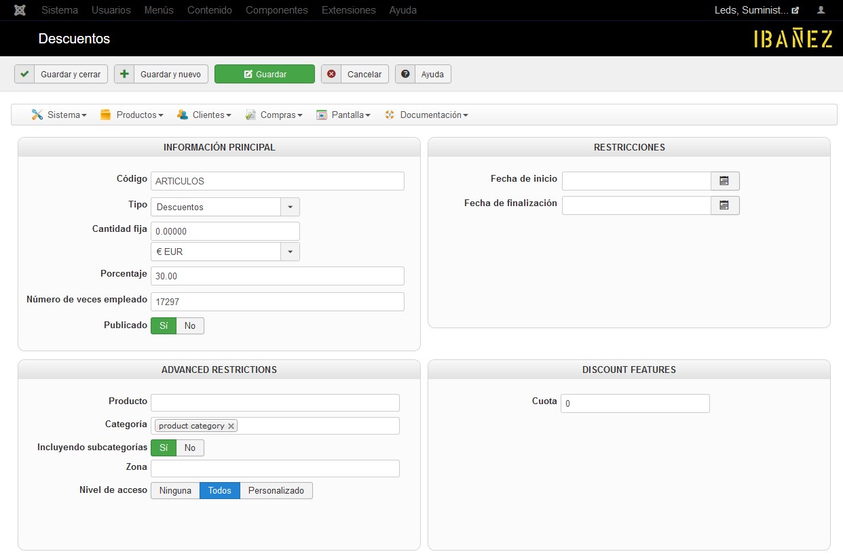Set Incluyendo subcategorías to No
This screenshot has width=843, height=556.
tap(190, 448)
